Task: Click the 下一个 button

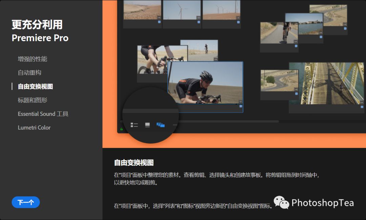Action: [x=26, y=202]
